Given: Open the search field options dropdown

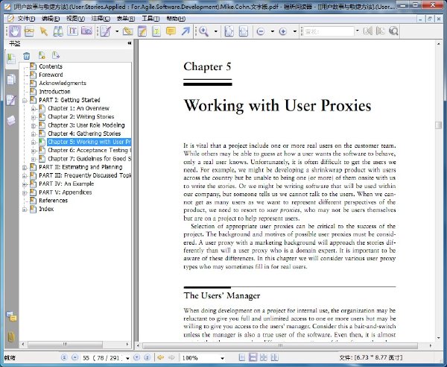Looking at the screenshot, I should (357, 31).
